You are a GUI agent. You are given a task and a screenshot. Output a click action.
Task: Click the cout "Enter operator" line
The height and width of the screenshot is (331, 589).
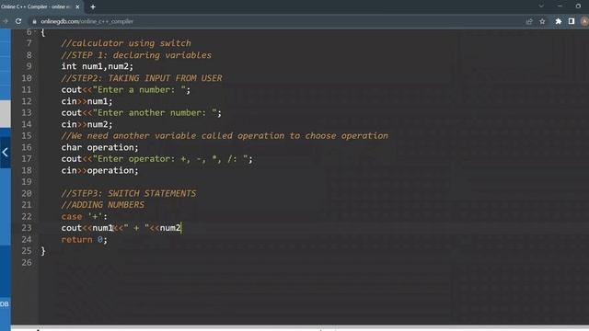pos(157,159)
